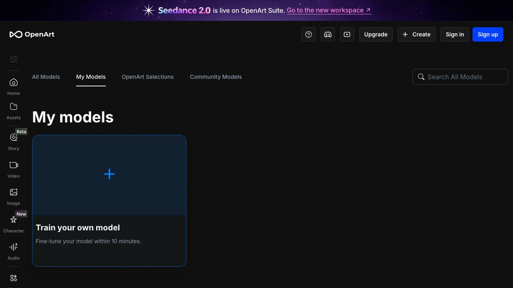Click the 'Train your own model' title
Image resolution: width=513 pixels, height=288 pixels.
[78, 228]
